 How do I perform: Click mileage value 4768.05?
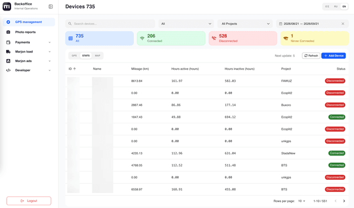point(137,165)
